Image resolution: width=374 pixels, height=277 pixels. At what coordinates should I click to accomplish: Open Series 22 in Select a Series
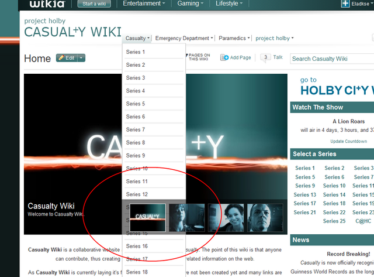334,212
